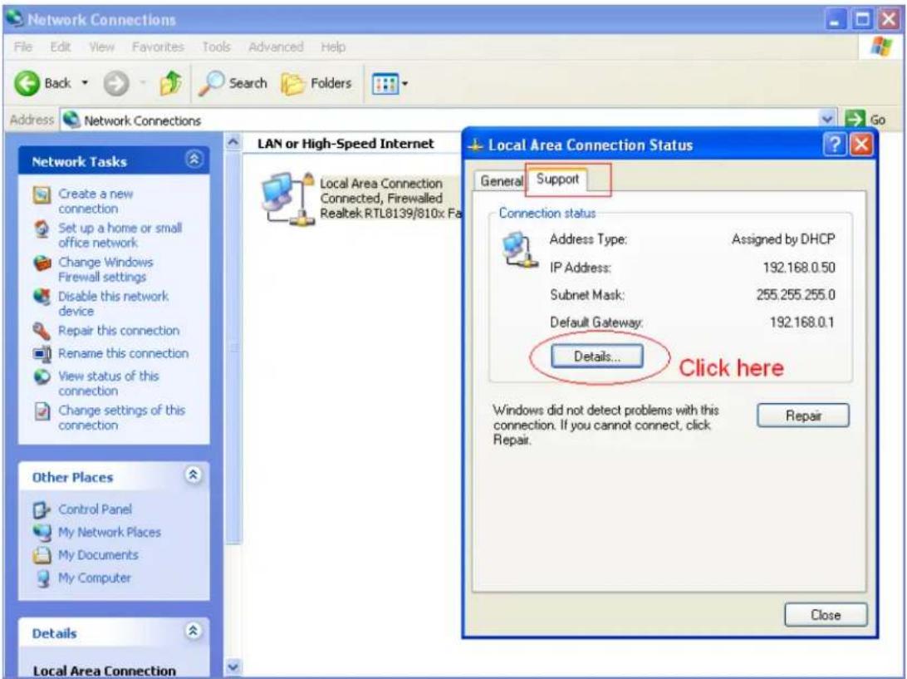Select the Local Area Connection label text
The image size is (907, 679).
(380, 183)
